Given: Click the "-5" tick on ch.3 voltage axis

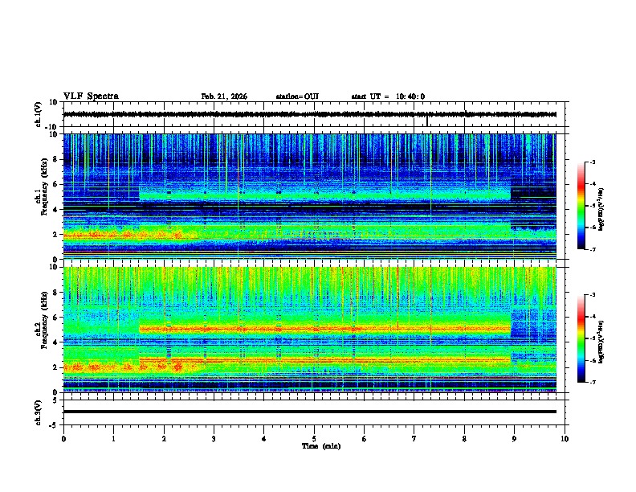Looking at the screenshot, I should pos(54,425).
